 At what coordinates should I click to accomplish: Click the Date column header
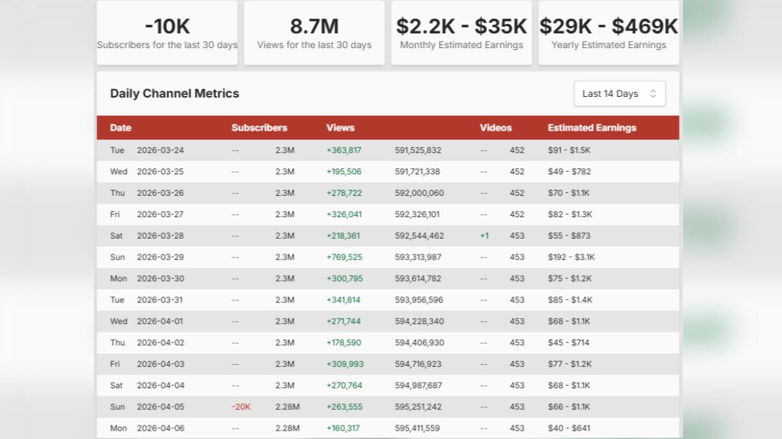point(121,127)
